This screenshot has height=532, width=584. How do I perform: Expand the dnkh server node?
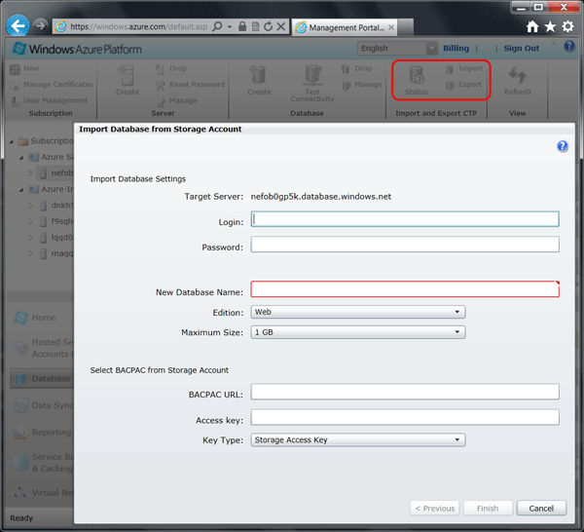31,205
